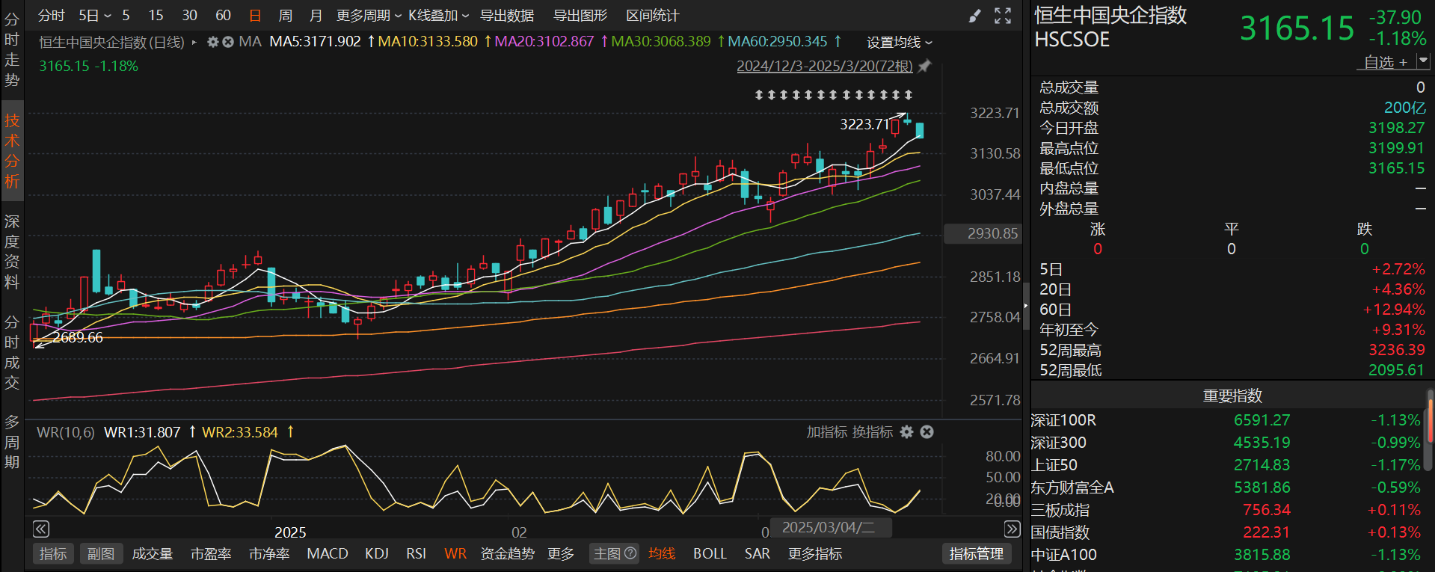Open 技术分析 in left sidebar

(12, 151)
